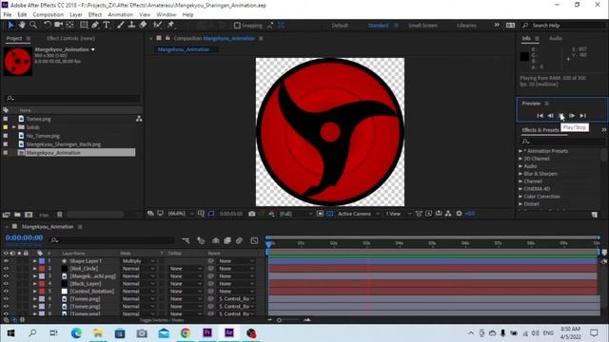Hide Shape Layer 1 with eye toggle
609x342 pixels.
tap(6, 261)
